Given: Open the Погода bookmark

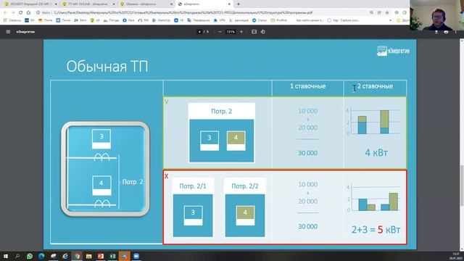Looking at the screenshot, I should [x=111, y=20].
